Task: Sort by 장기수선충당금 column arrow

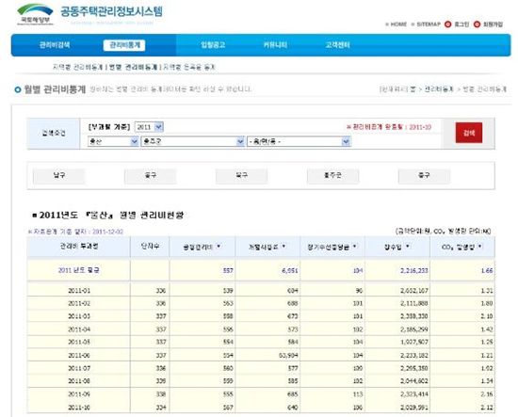Action: (x=354, y=247)
